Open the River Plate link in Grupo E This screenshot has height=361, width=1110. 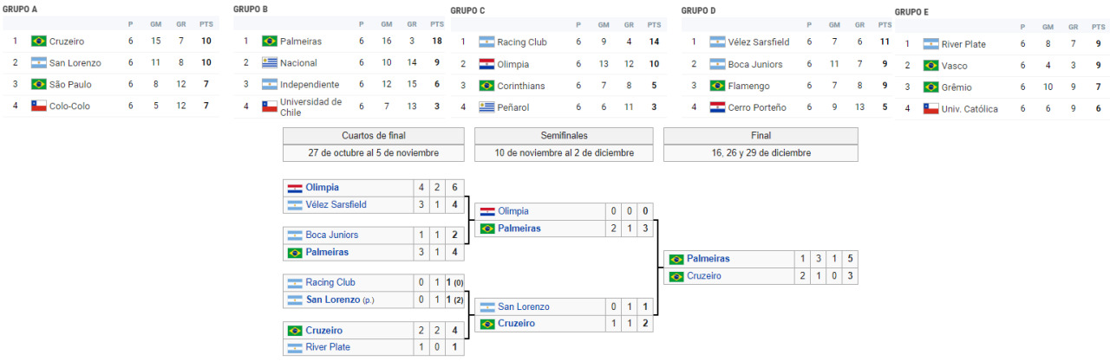(x=964, y=44)
